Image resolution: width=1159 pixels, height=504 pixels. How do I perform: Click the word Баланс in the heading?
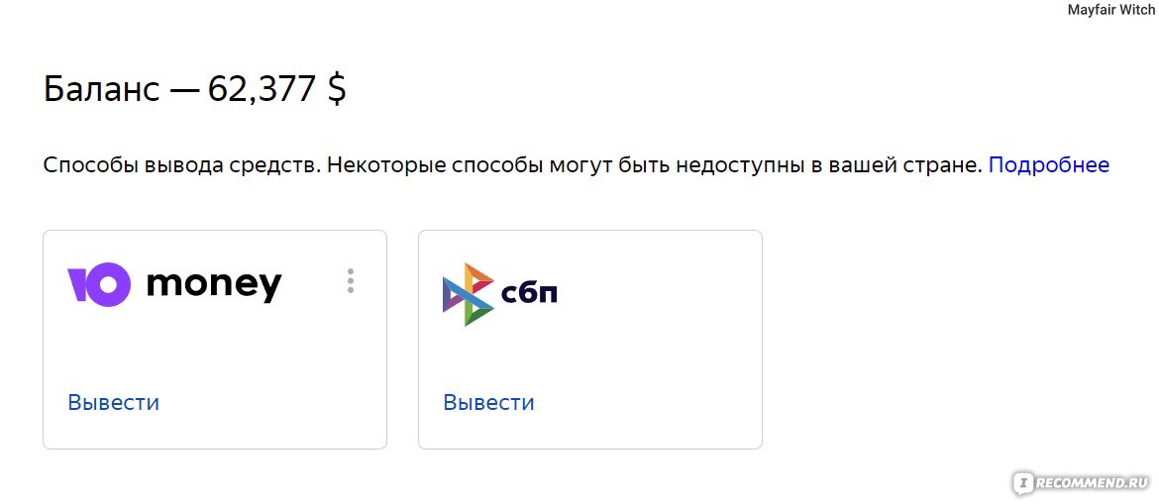[102, 89]
